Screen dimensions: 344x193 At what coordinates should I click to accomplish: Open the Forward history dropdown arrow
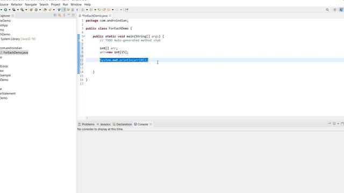(121, 10)
